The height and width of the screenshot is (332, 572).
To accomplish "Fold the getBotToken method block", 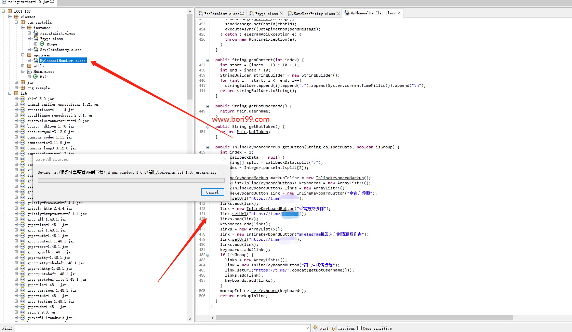I will [x=208, y=127].
